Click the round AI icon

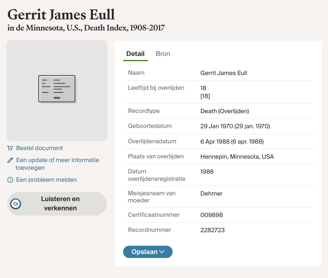(x=16, y=204)
